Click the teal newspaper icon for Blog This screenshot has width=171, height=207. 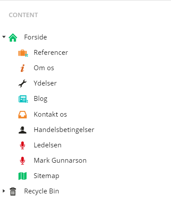pyautogui.click(x=23, y=99)
